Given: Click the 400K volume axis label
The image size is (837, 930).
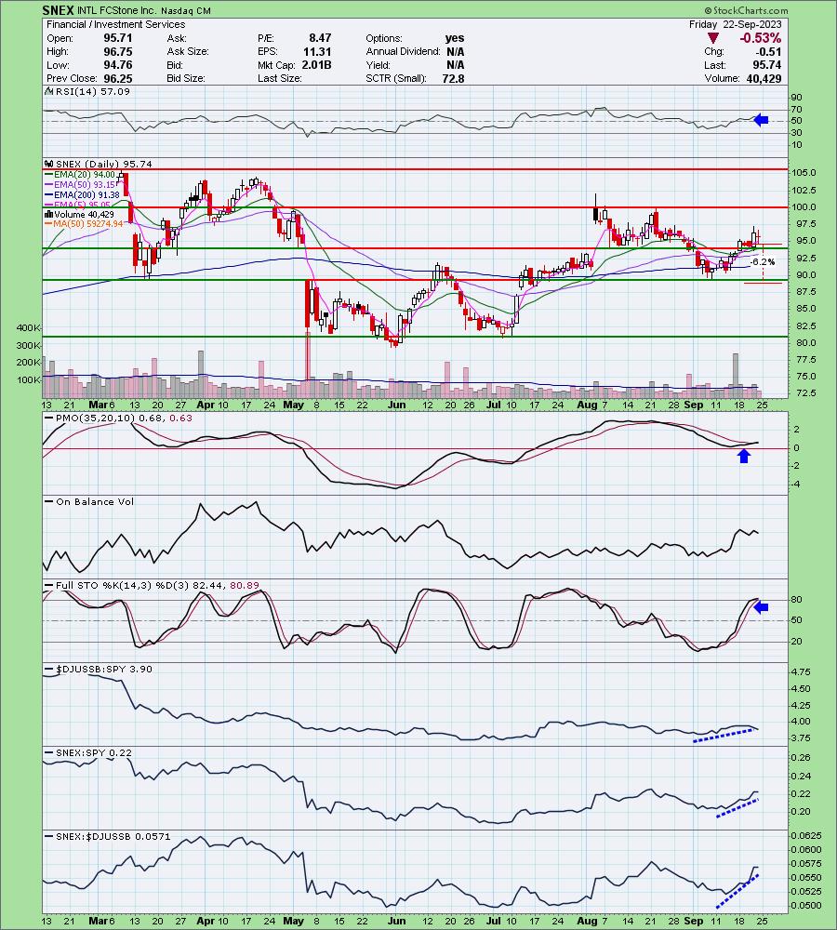Looking at the screenshot, I should (29, 327).
